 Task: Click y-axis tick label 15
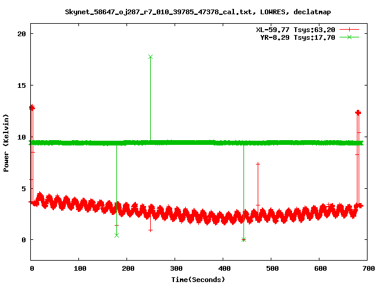coord(21,85)
